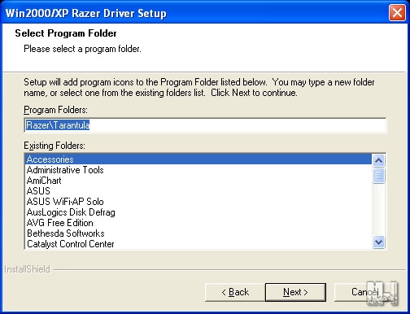Select Administrative Tools folder entry

(x=198, y=170)
